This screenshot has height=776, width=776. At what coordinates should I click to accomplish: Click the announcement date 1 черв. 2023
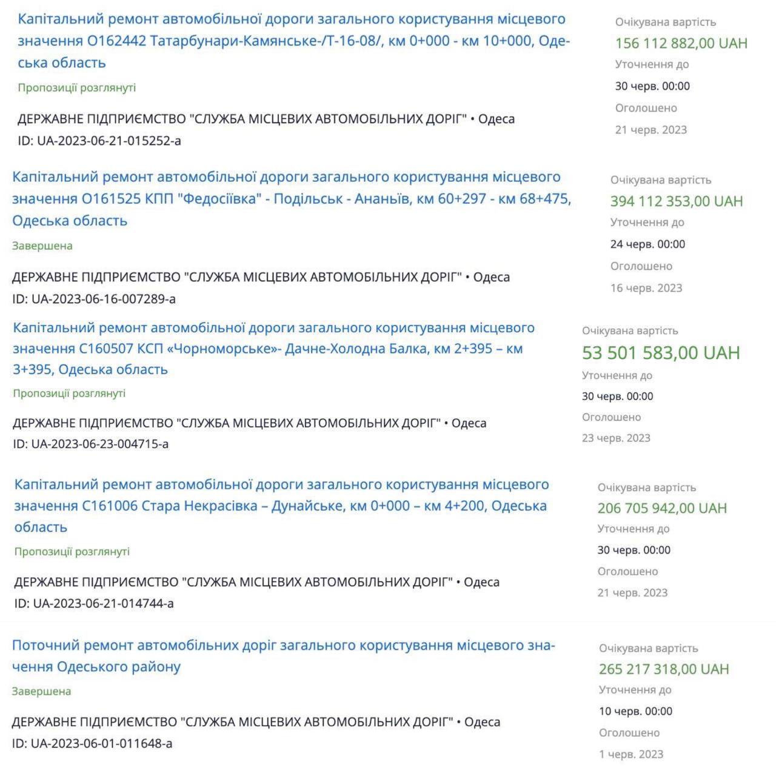630,754
